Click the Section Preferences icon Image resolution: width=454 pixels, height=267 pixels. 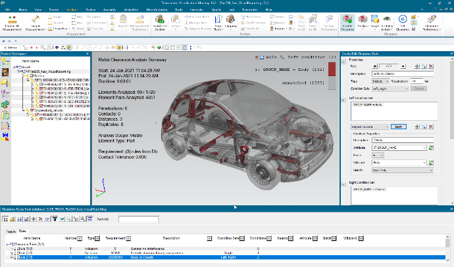(328, 23)
